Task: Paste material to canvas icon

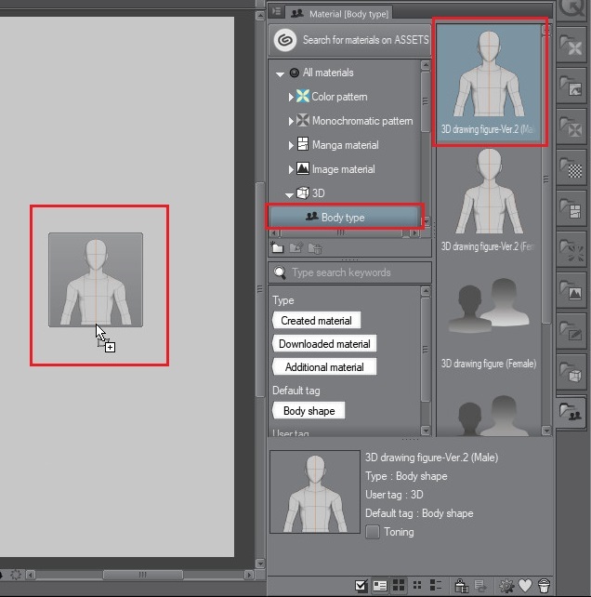Action: [461, 586]
